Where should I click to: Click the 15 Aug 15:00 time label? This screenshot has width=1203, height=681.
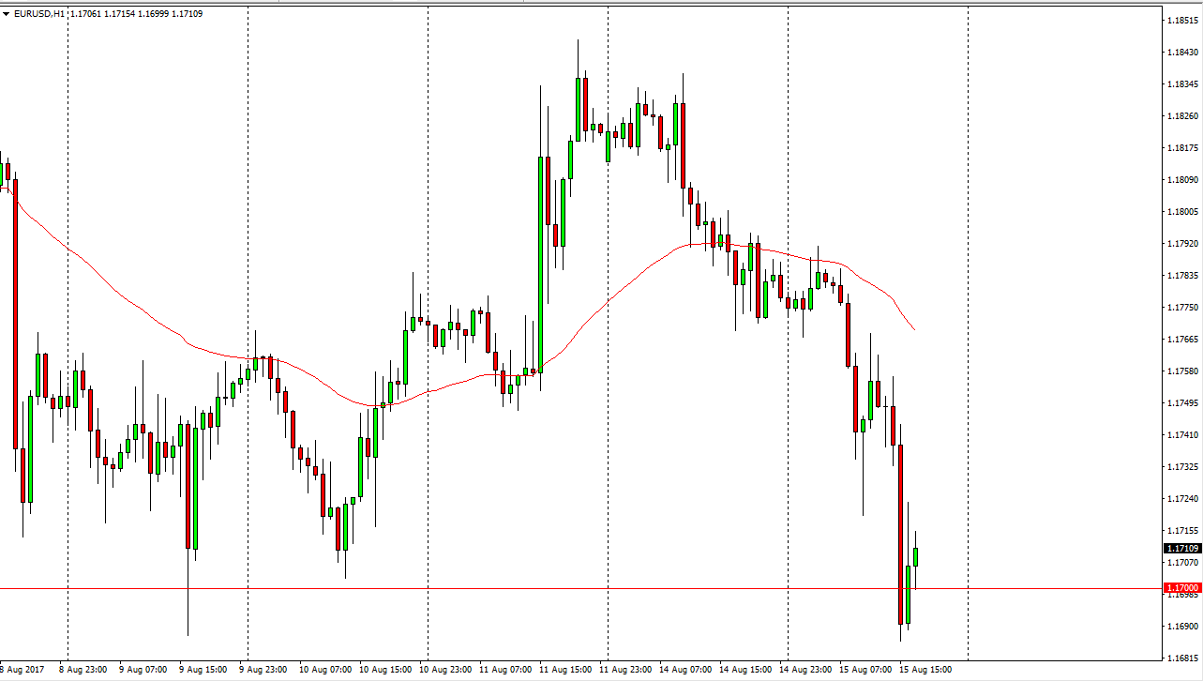click(x=926, y=670)
